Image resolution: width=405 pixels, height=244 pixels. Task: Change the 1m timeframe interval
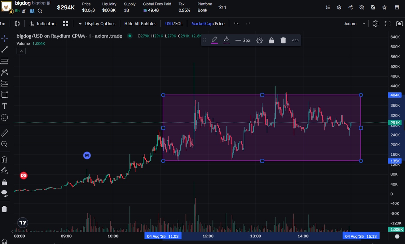click(3, 24)
